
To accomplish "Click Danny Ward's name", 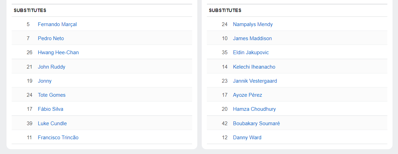I will [247, 138].
